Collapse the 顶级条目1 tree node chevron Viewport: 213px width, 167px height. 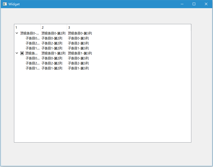coord(17,53)
